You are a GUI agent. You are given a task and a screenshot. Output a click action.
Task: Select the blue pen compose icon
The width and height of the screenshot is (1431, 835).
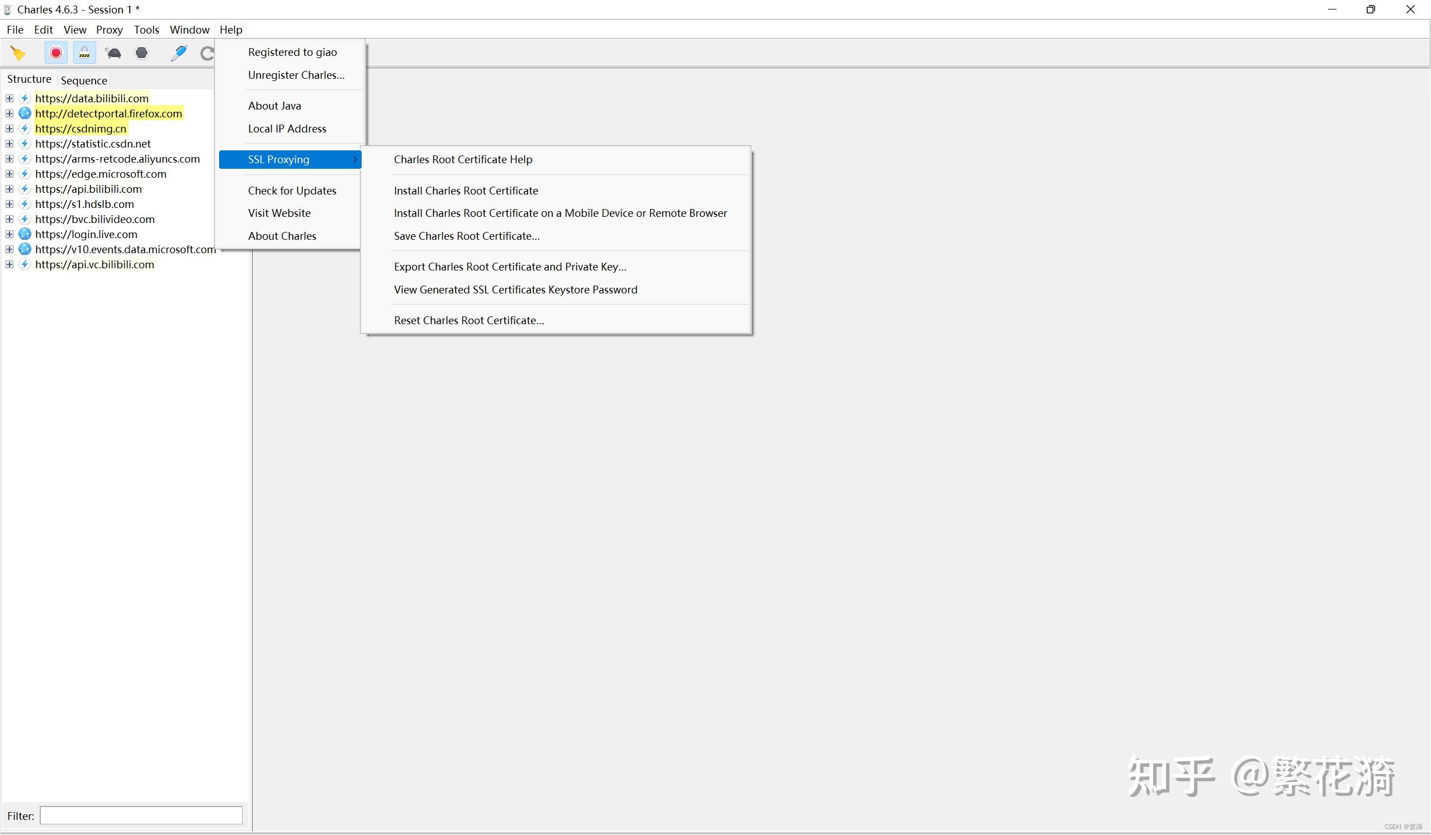point(179,53)
